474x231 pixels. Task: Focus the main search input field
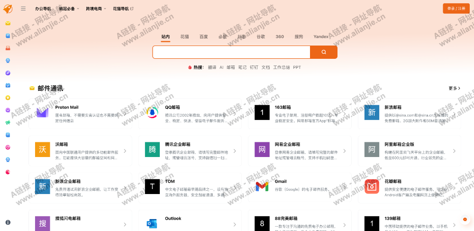231,52
